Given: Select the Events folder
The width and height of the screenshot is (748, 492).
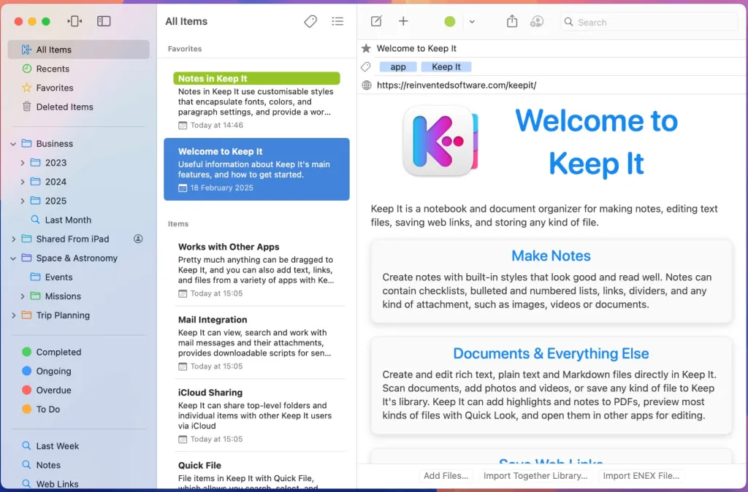Looking at the screenshot, I should point(79,277).
